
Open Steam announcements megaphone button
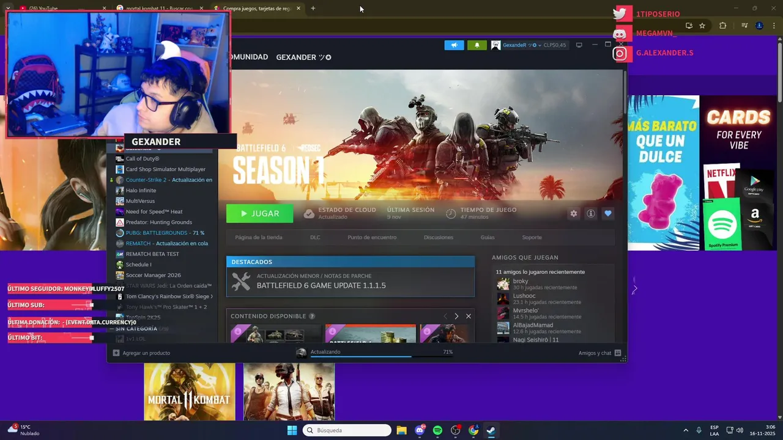pyautogui.click(x=454, y=45)
